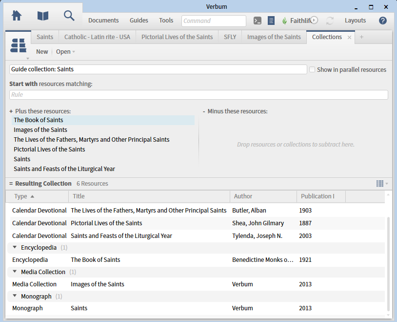Sort by the Publication column header
397x322 pixels.
tap(321, 196)
